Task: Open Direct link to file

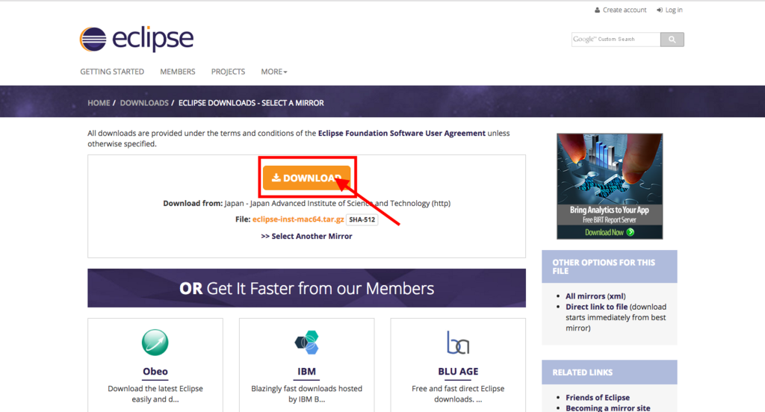Action: click(x=597, y=307)
